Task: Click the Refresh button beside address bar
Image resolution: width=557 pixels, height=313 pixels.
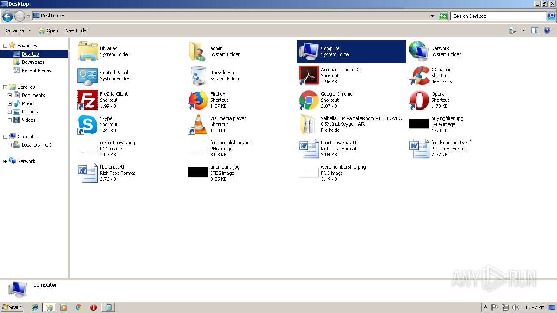Action: (x=443, y=16)
